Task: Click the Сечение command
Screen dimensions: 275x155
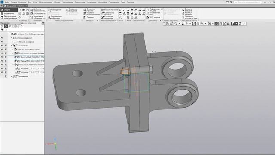Action: click(x=89, y=17)
